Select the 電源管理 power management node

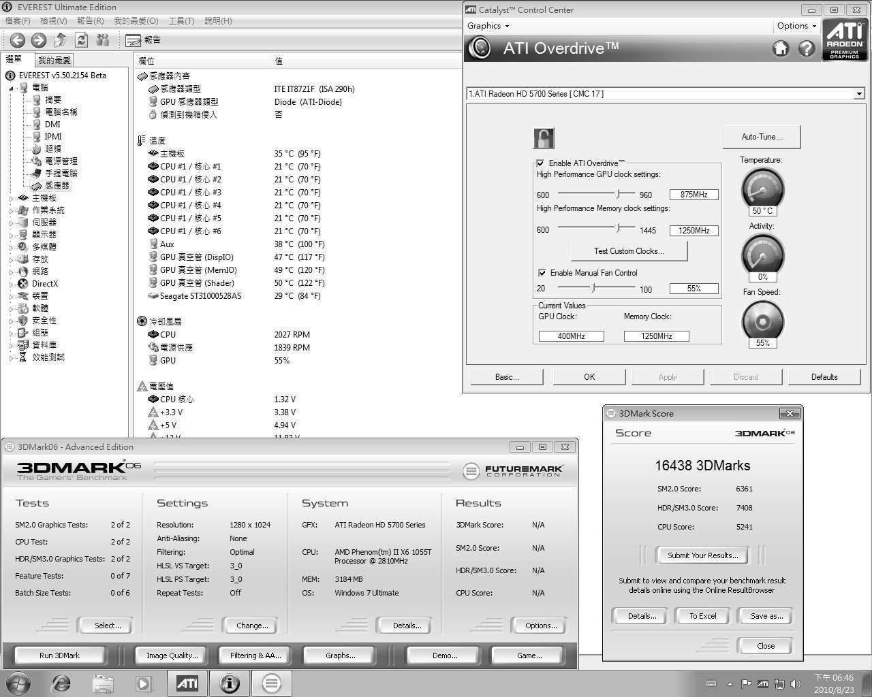coord(61,161)
